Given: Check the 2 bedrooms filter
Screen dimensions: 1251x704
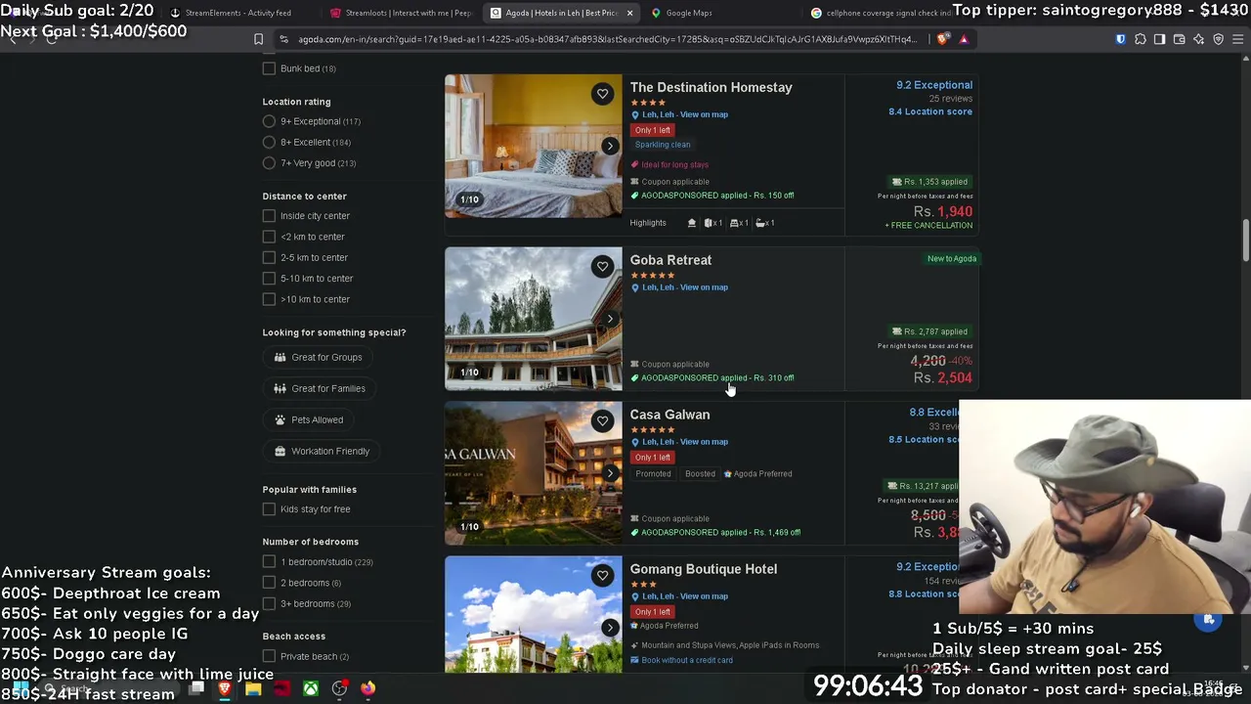Looking at the screenshot, I should 269,583.
